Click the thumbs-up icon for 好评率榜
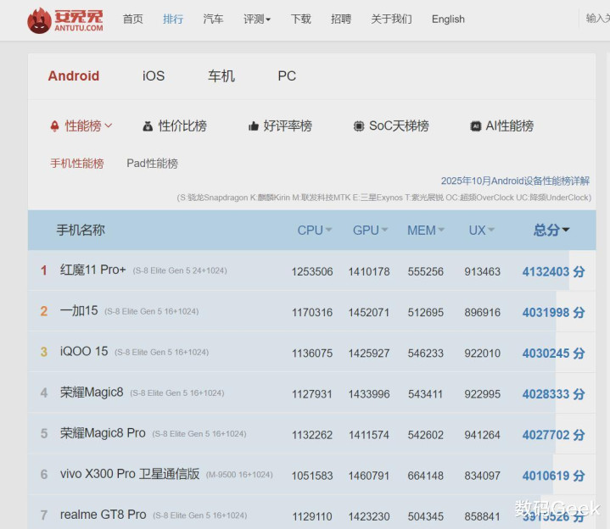Screen dimensions: 610x529 tap(253, 126)
